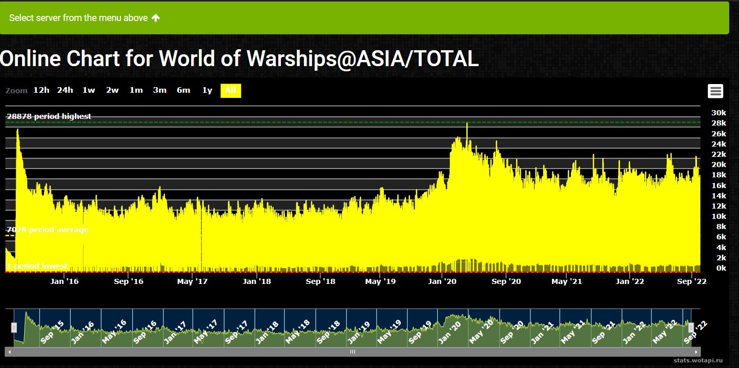Select the 6m zoom option
The image size is (739, 368).
point(183,90)
